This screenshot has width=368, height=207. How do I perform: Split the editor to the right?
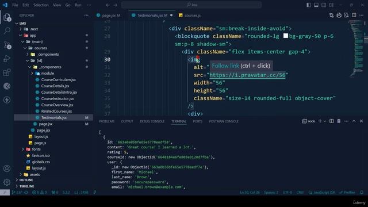354,16
